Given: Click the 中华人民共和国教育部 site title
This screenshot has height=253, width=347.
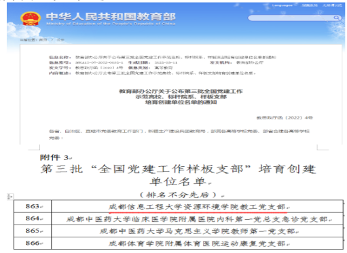Looking at the screenshot, I should (x=111, y=17).
